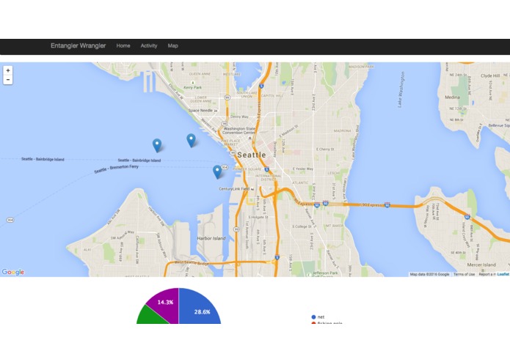Click the Report a map error link
Viewport: 510px width, 362px height.
[487, 274]
